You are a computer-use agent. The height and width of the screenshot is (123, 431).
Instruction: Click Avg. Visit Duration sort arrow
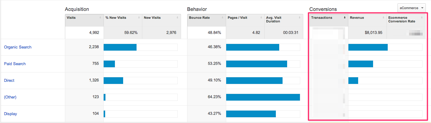(x=300, y=18)
